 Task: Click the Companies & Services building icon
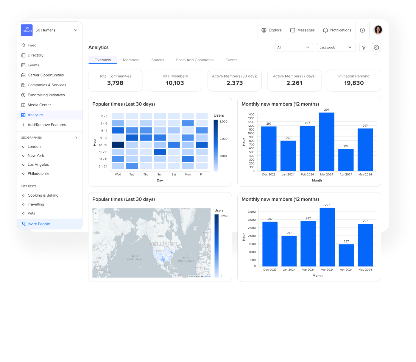23,85
